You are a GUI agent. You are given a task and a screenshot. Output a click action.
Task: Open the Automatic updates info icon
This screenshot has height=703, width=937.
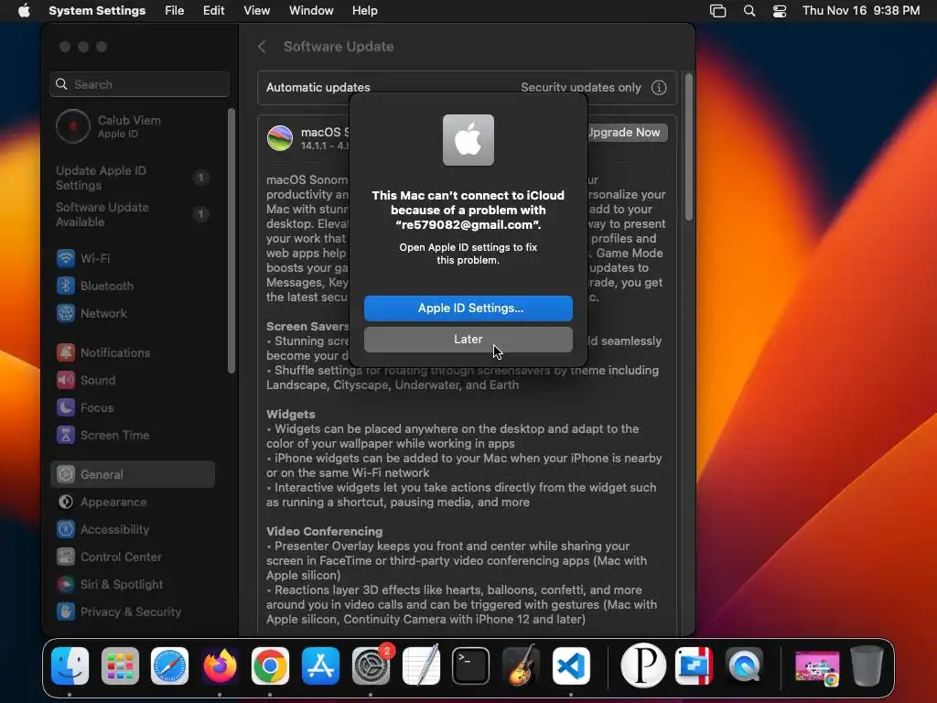pyautogui.click(x=659, y=87)
